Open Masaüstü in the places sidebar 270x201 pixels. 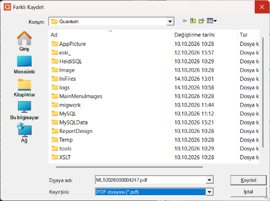click(24, 65)
